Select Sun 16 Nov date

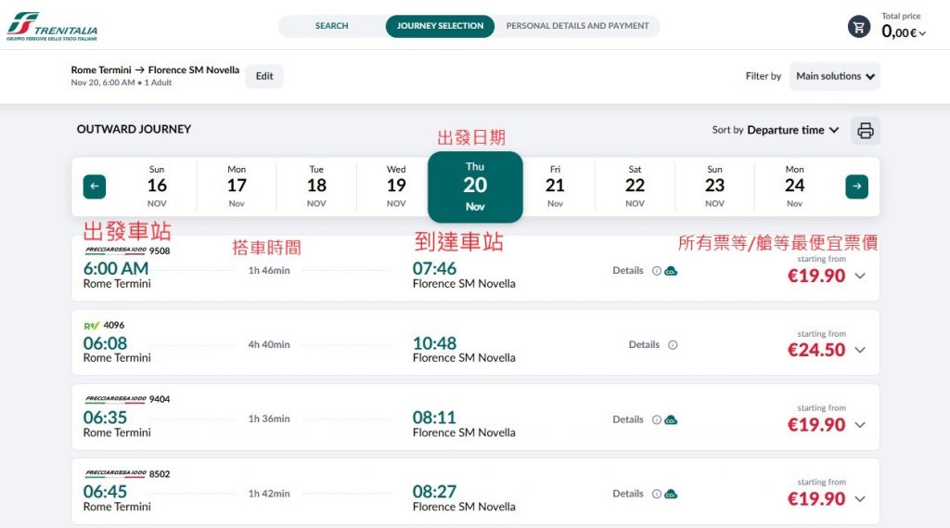click(157, 187)
